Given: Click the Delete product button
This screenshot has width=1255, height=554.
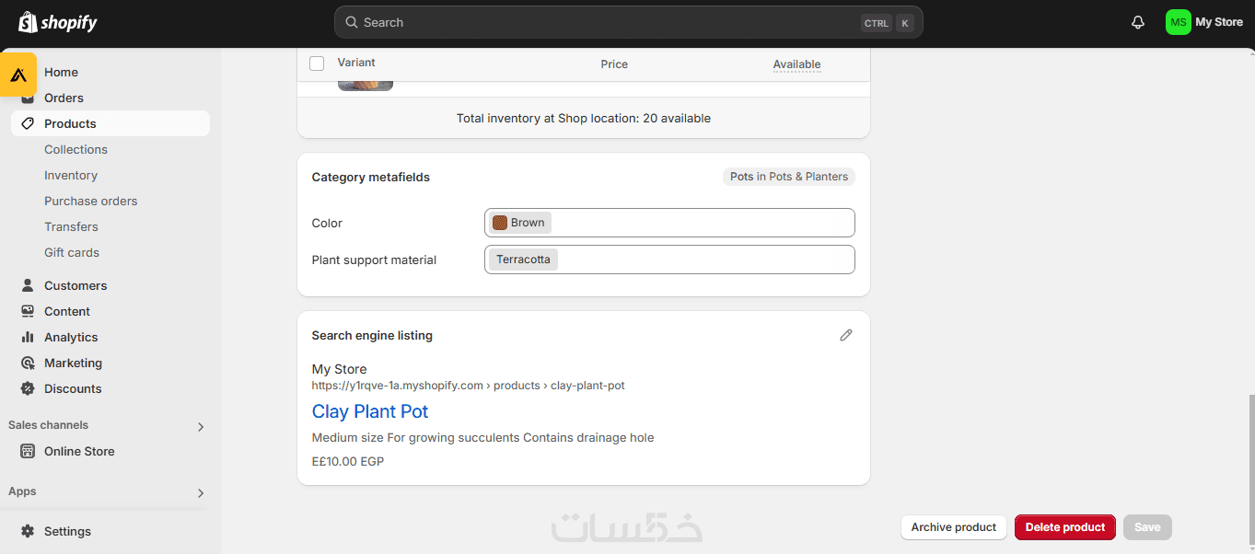Looking at the screenshot, I should click(x=1064, y=527).
